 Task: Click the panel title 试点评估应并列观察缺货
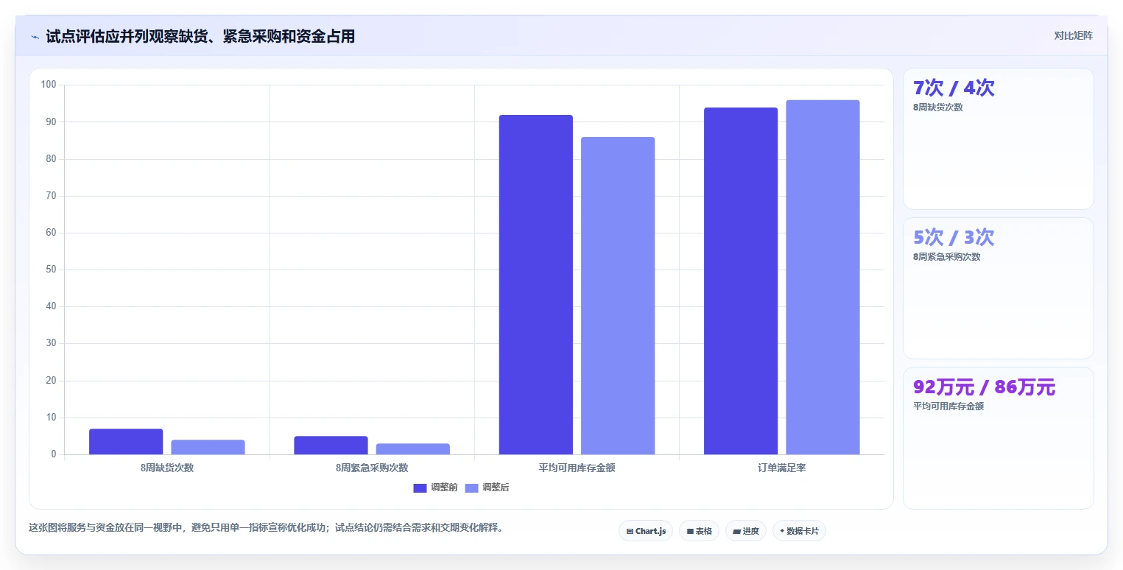200,36
